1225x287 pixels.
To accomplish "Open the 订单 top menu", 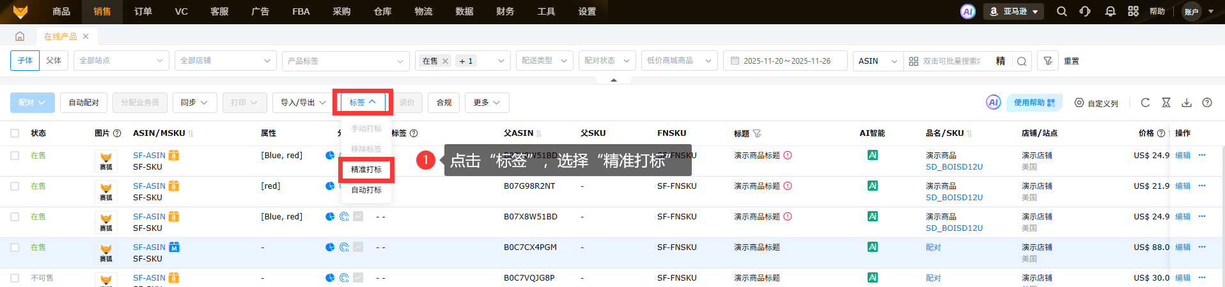I will tap(143, 11).
